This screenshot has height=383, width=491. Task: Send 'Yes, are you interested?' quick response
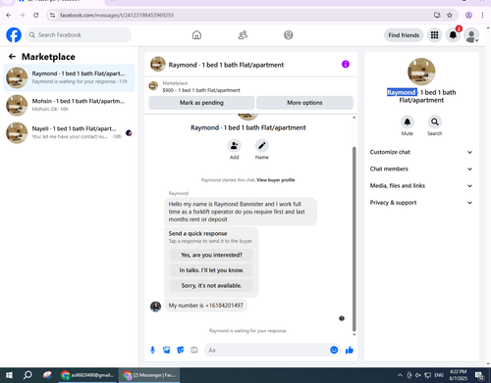click(211, 255)
